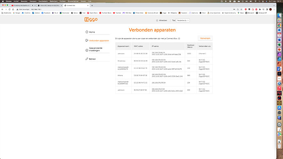Open the Beheer section
The height and width of the screenshot is (159, 283).
coord(92,59)
